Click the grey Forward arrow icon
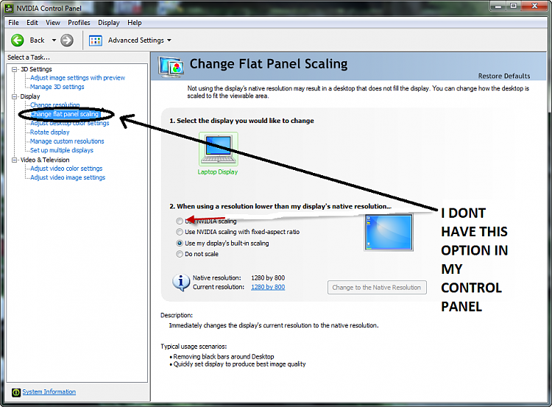Image resolution: width=552 pixels, height=407 pixels. coord(67,40)
